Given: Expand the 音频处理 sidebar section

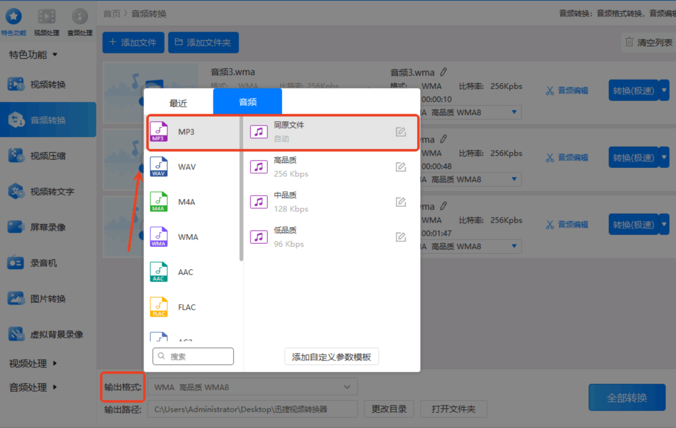Looking at the screenshot, I should 33,387.
